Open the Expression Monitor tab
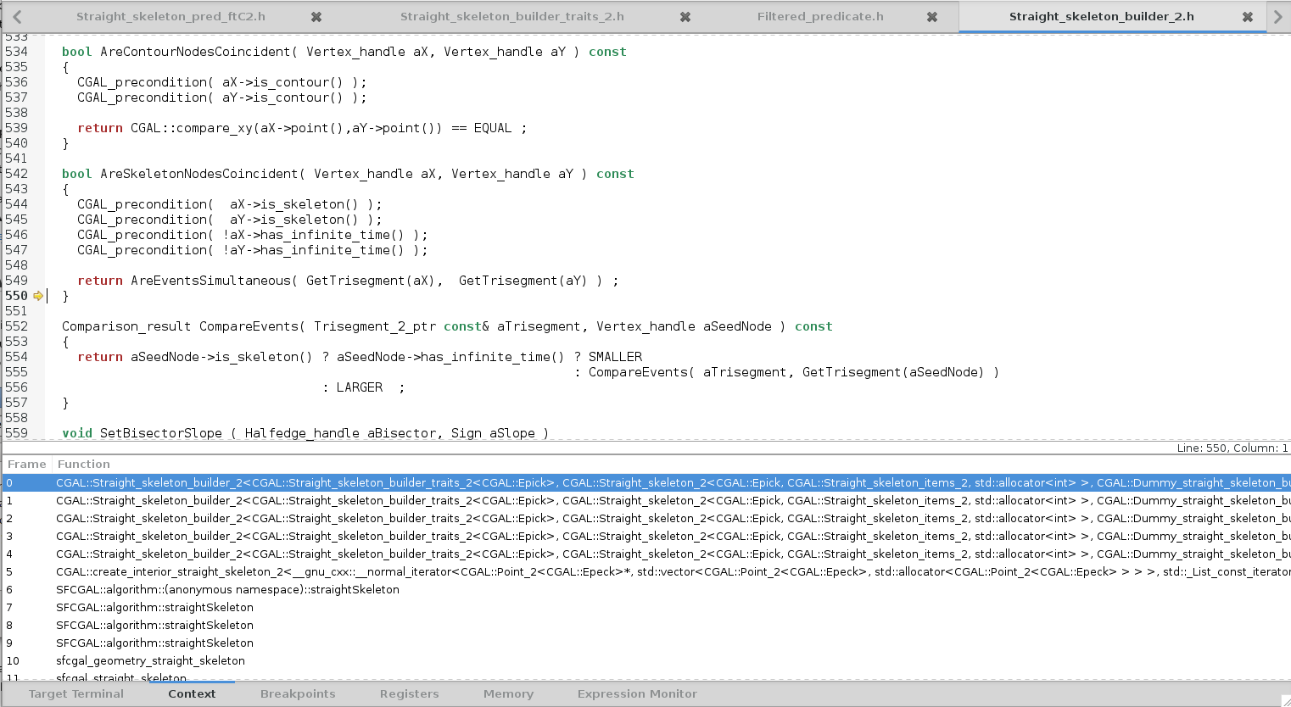Screen dimensions: 1291x707 tap(637, 693)
